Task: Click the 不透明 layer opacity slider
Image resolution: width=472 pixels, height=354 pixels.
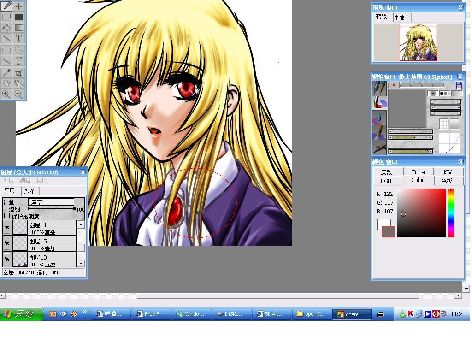Action: [52, 209]
